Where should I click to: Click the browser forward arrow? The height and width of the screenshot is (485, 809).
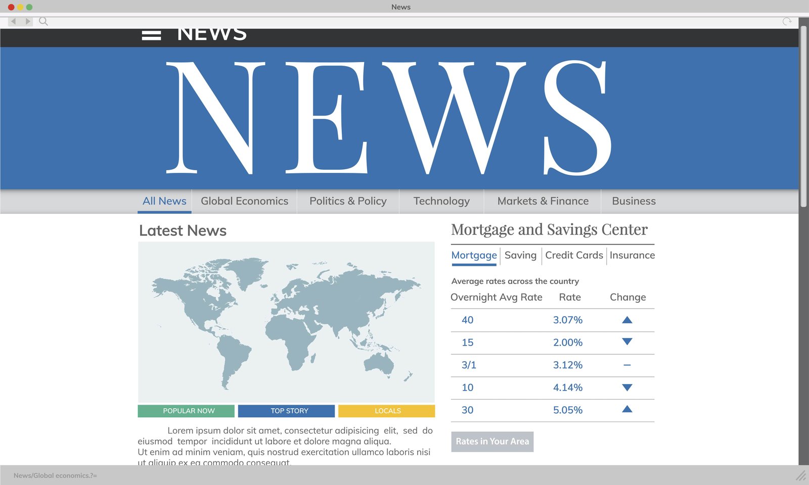click(28, 21)
